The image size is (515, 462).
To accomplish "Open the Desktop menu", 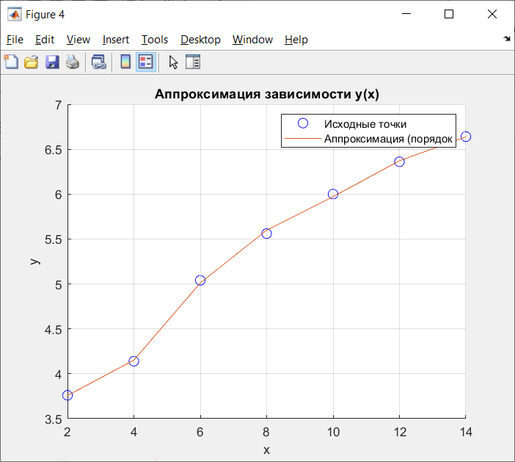I will tap(200, 40).
